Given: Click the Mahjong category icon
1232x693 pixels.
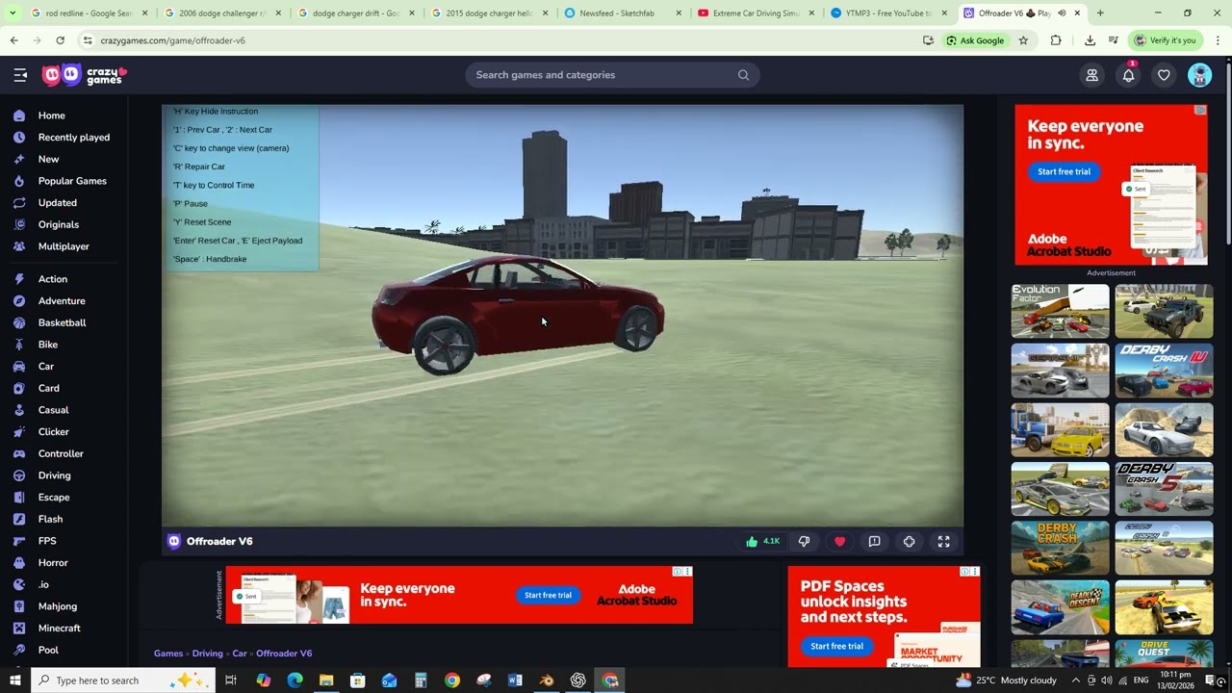Looking at the screenshot, I should point(19,606).
